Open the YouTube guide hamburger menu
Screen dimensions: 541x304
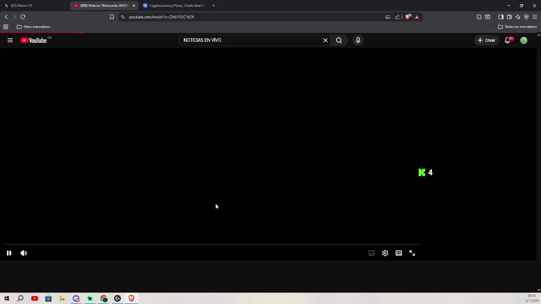10,40
